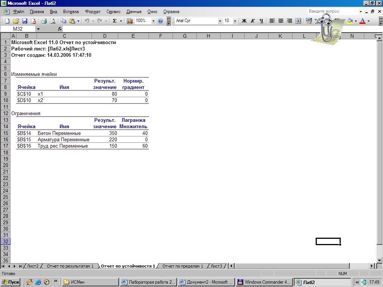Copy selection using the Copy icon
The width and height of the screenshot is (383, 287).
coord(64,21)
